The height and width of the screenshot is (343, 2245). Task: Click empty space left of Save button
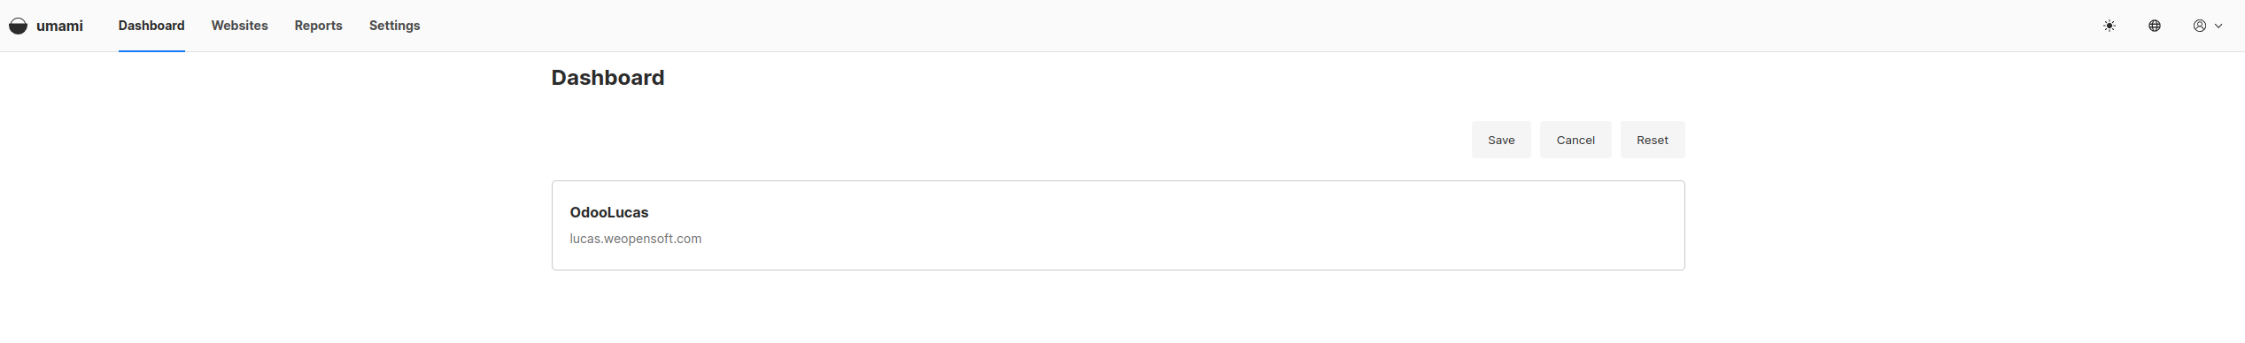(1010, 140)
